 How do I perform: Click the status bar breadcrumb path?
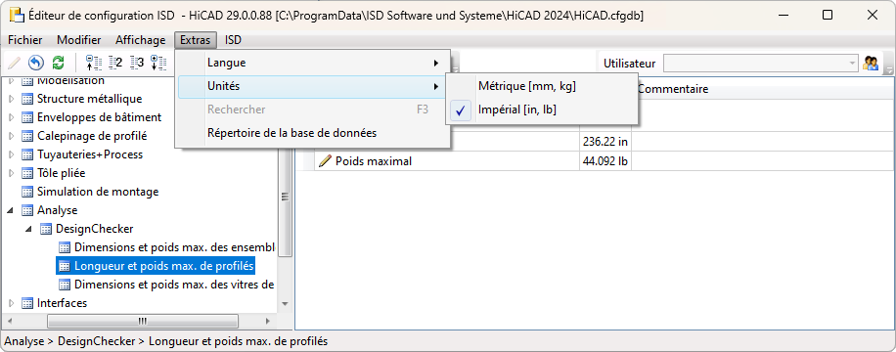tap(166, 341)
